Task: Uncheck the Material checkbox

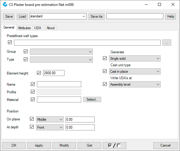Action: tap(33, 99)
